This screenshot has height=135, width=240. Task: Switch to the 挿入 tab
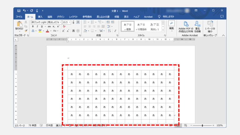coord(40,17)
